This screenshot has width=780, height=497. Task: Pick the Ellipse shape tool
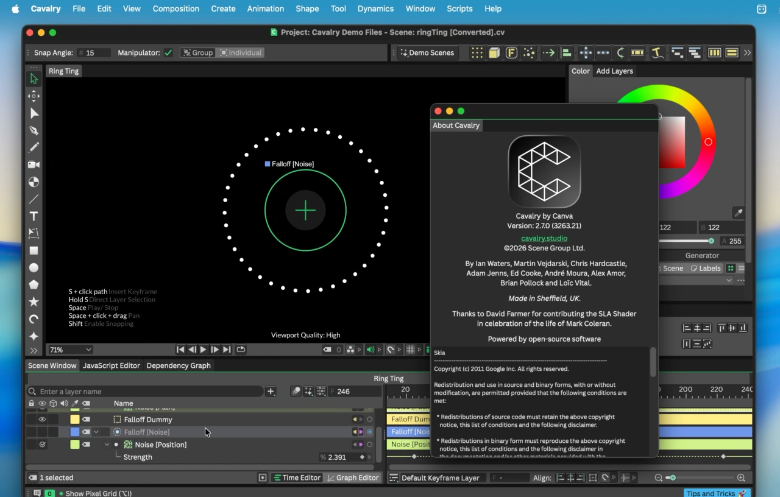pyautogui.click(x=34, y=268)
